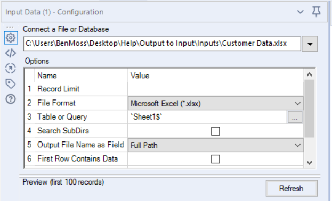Toggle the Search SubDirs checkbox
The width and height of the screenshot is (332, 201).
click(x=215, y=131)
